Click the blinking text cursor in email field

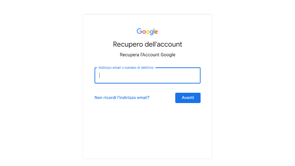(99, 75)
